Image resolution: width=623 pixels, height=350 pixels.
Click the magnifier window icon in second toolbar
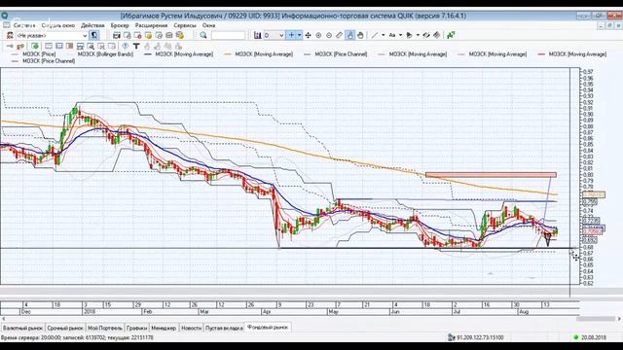(91, 46)
